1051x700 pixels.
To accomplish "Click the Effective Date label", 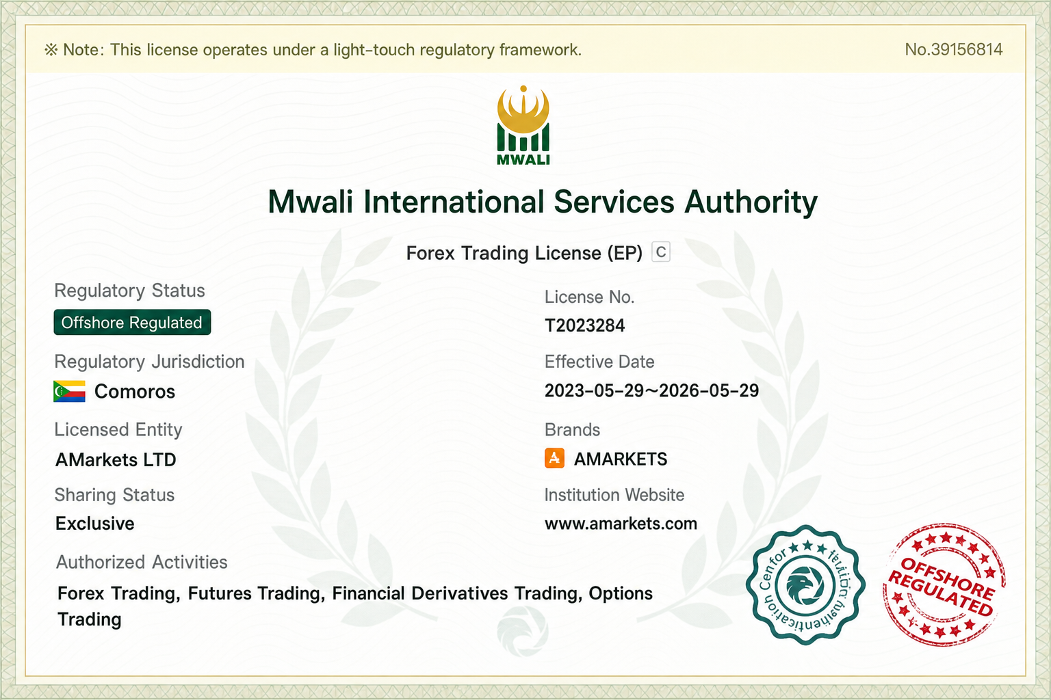I will pyautogui.click(x=599, y=362).
